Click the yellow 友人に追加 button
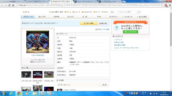The image size is (172, 96). 89,23
